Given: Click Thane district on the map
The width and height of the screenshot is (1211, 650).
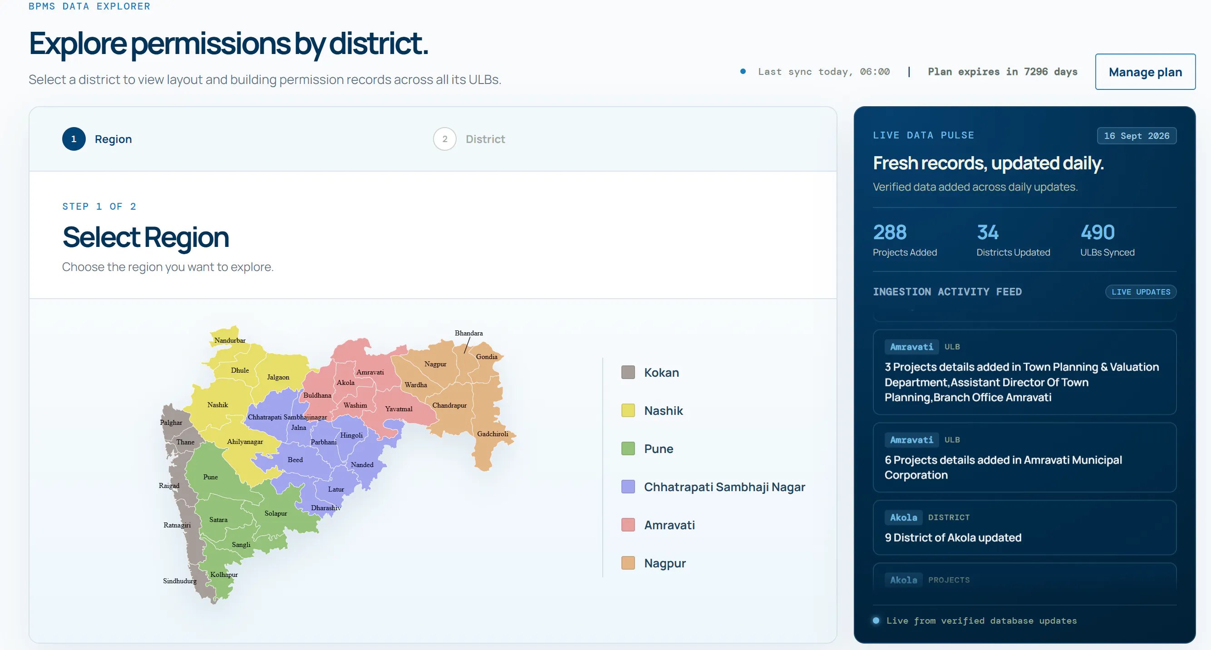Looking at the screenshot, I should [185, 442].
